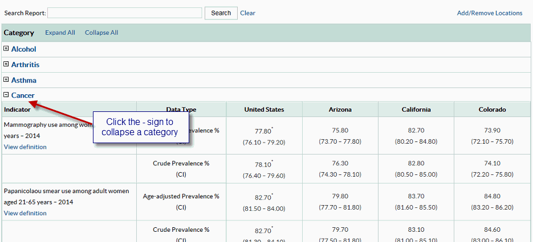
Task: Click the California column header
Action: [416, 110]
